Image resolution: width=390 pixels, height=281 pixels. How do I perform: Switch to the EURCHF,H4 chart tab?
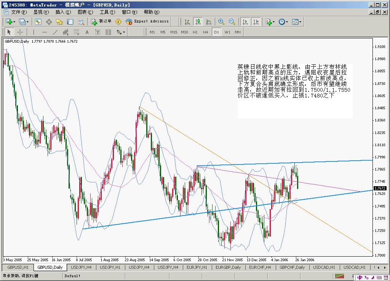point(260,268)
